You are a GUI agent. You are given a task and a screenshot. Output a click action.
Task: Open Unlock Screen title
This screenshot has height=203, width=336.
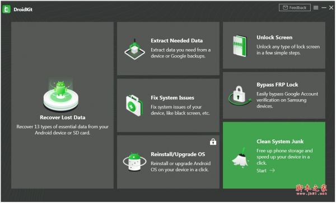[274, 37]
